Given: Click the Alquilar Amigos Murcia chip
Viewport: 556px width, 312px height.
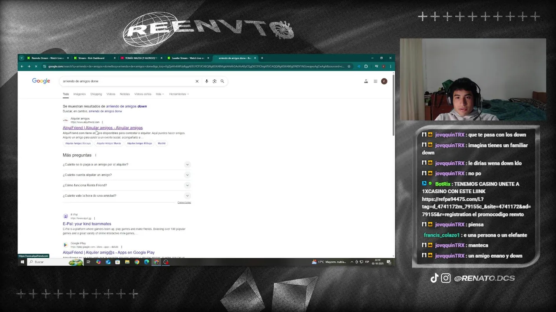Looking at the screenshot, I should pos(109,143).
